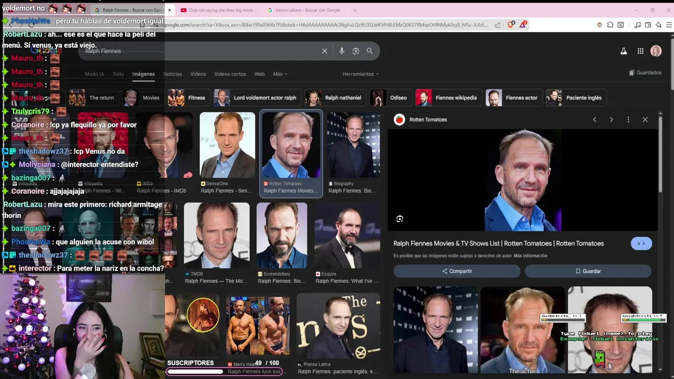Click the Brave Rewards triangle icon
674x379 pixels.
[x=523, y=25]
